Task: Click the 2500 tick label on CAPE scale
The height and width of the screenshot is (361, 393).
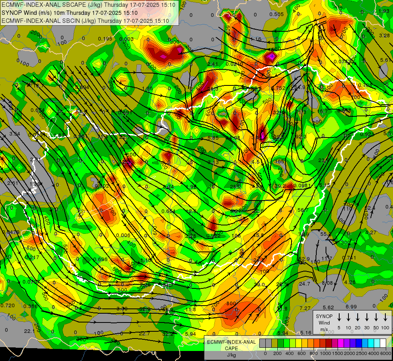Action: pos(362,353)
